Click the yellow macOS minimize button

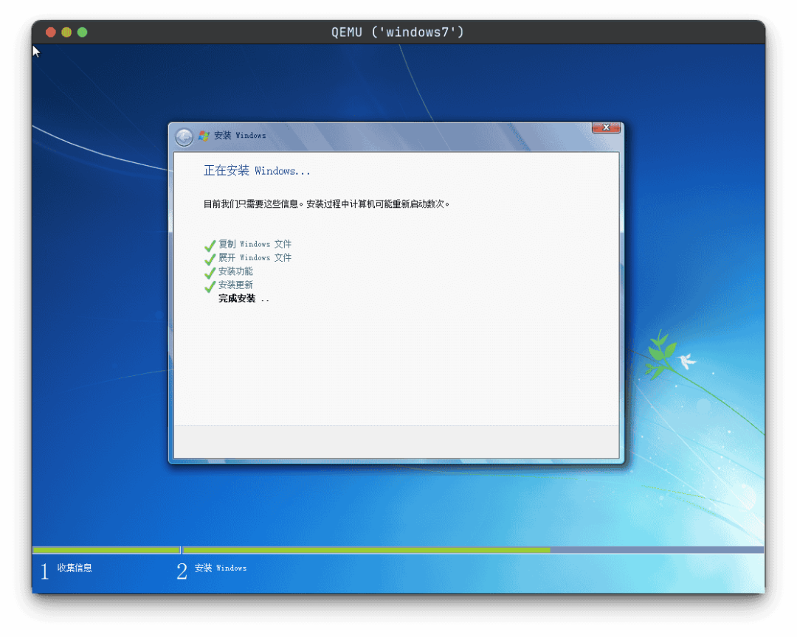tap(66, 32)
